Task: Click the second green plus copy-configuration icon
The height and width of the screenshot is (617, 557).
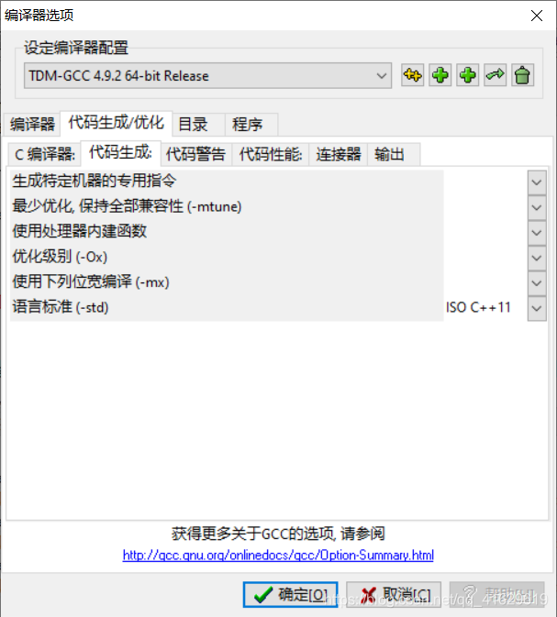Action: pos(468,75)
